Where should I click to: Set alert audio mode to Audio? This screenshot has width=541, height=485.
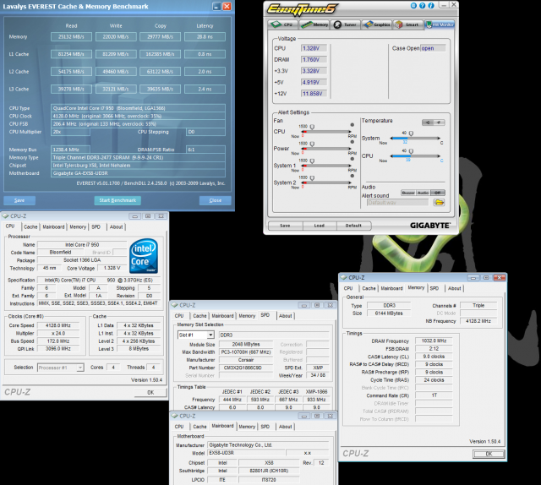tap(423, 193)
